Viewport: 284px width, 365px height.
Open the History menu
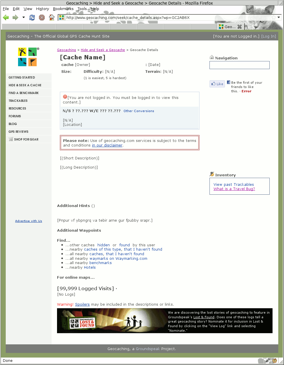42,9
